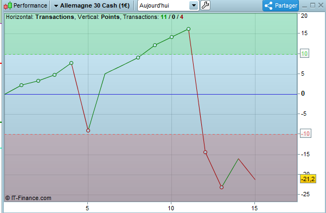Click the IT-Finance.com copyright link
Viewport: 326px width, 213px height.
(28, 198)
